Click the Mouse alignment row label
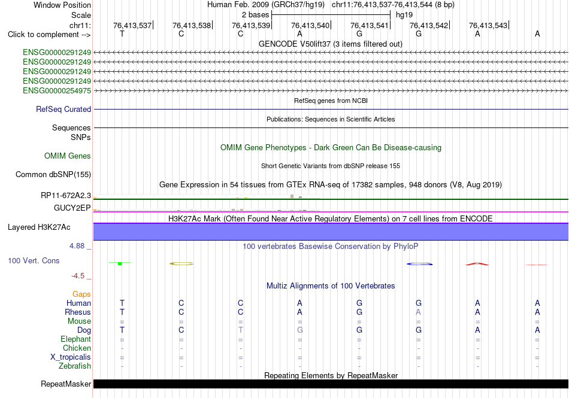This screenshot has height=398, width=569. coord(79,321)
